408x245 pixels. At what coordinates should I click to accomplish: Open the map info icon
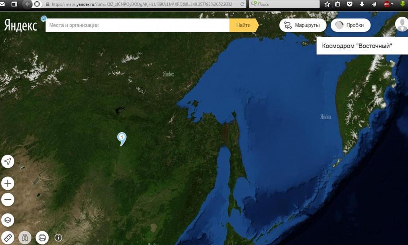tap(58, 238)
